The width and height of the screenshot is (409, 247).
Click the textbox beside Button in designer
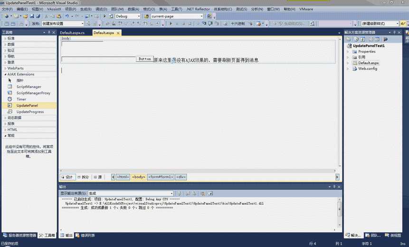tap(99, 59)
